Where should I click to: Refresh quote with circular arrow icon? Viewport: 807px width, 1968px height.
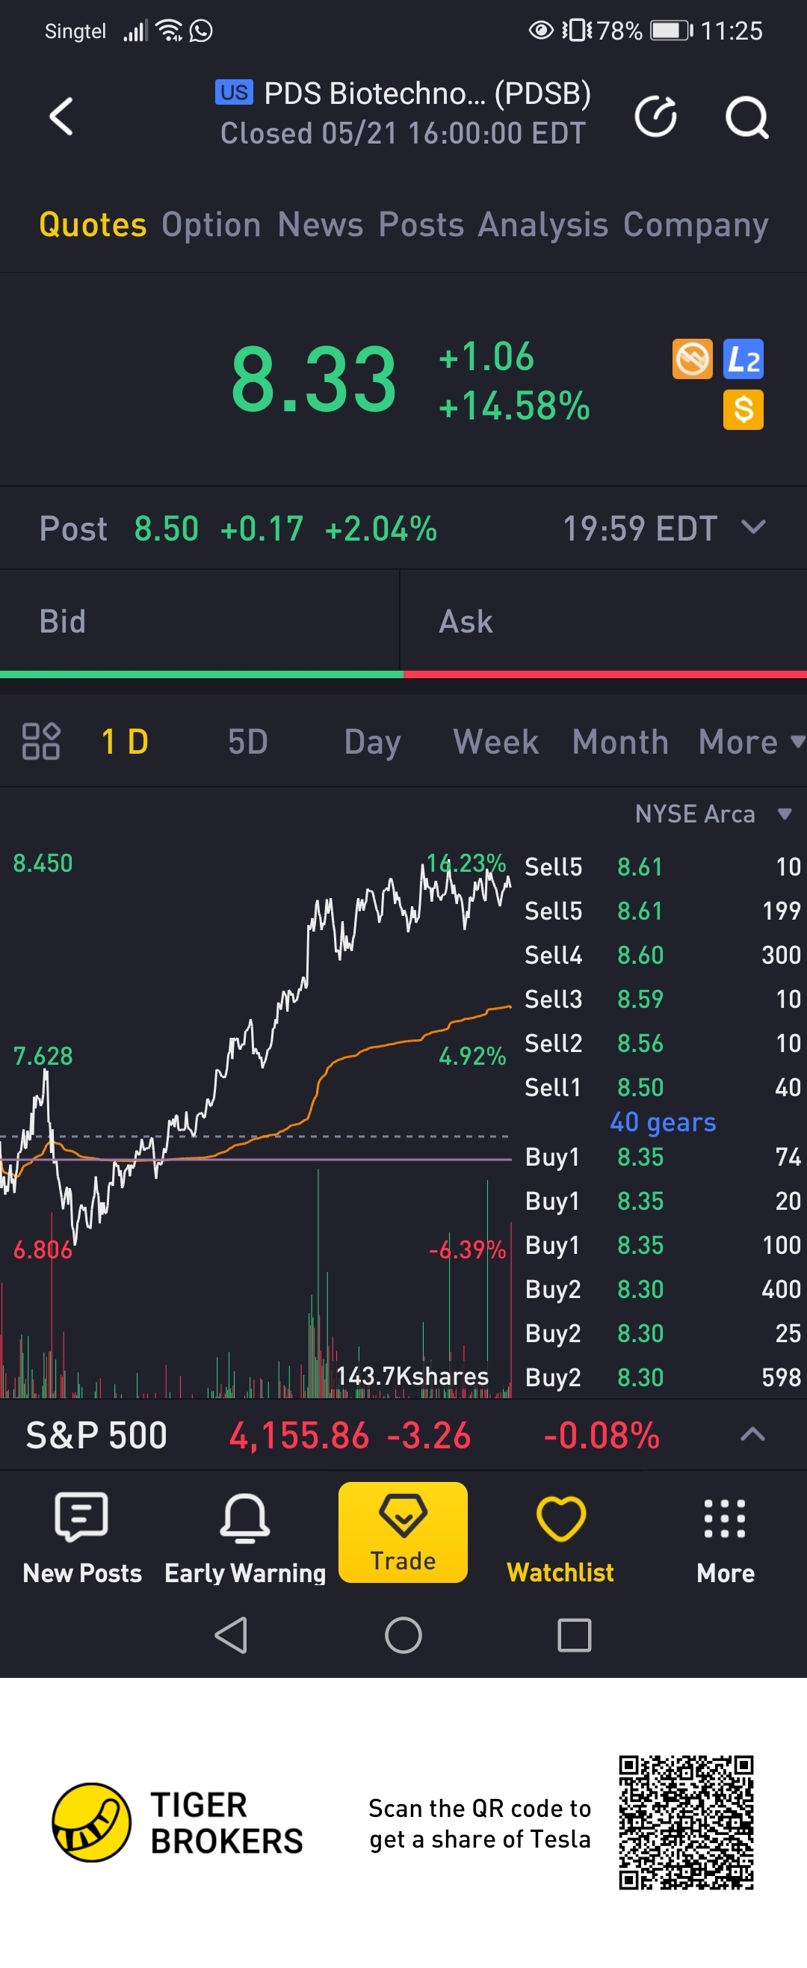point(655,117)
